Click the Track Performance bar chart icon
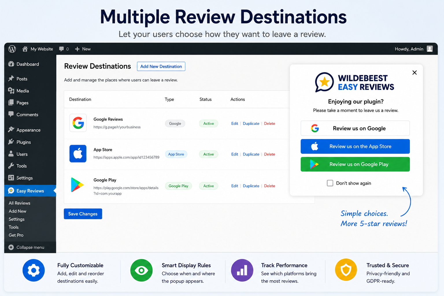Image resolution: width=444 pixels, height=296 pixels. (242, 270)
